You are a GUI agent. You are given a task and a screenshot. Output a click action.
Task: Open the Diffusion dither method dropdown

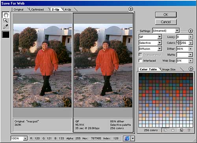click(150, 49)
